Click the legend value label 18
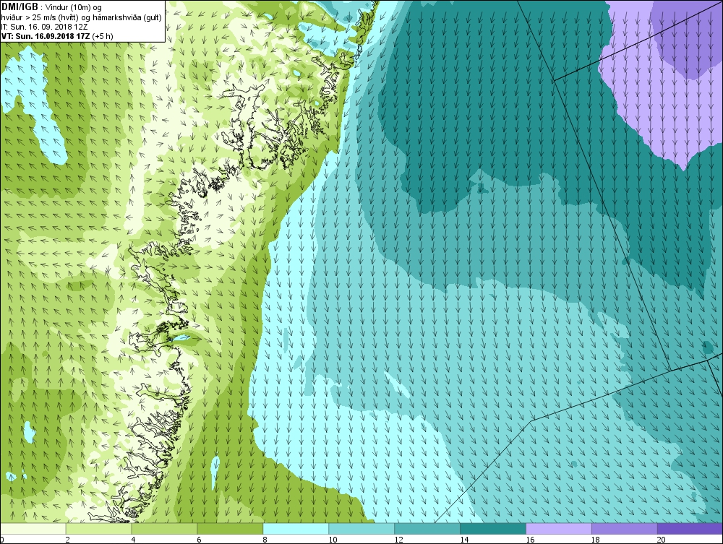The width and height of the screenshot is (723, 544). pos(596,540)
